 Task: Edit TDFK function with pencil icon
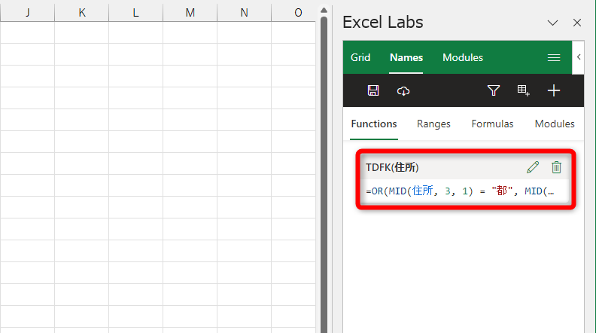[533, 167]
